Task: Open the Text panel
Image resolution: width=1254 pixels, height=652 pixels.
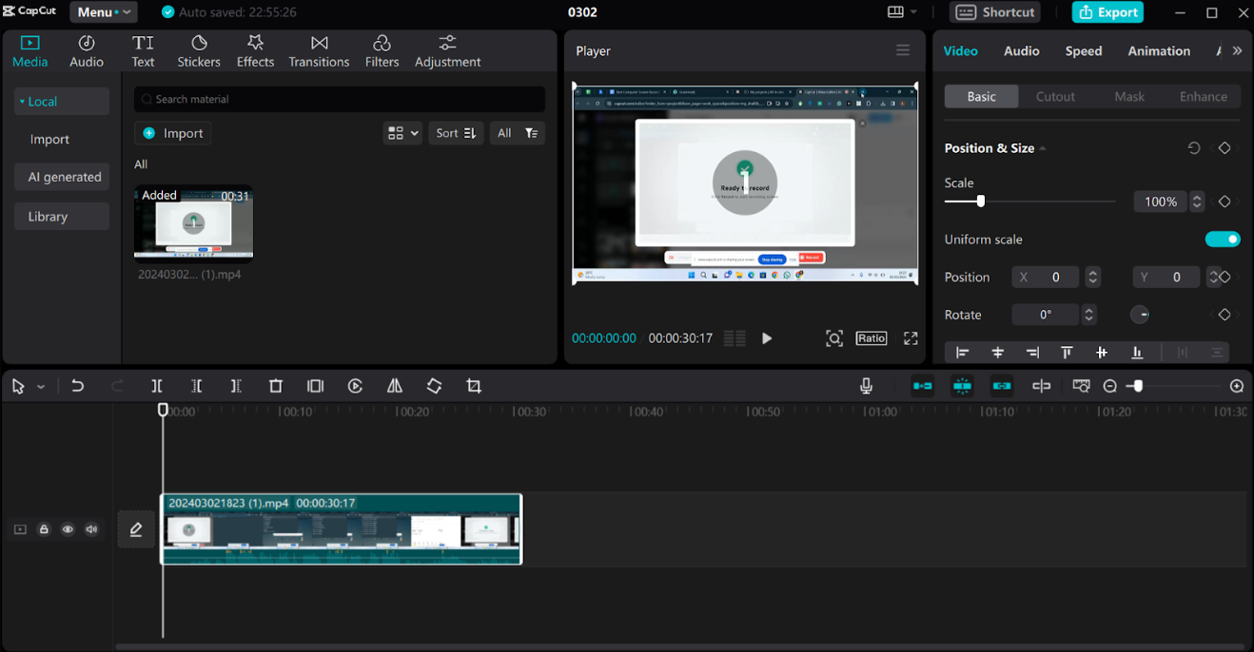Action: pyautogui.click(x=143, y=51)
